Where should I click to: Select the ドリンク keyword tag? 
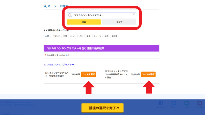pos(56,36)
